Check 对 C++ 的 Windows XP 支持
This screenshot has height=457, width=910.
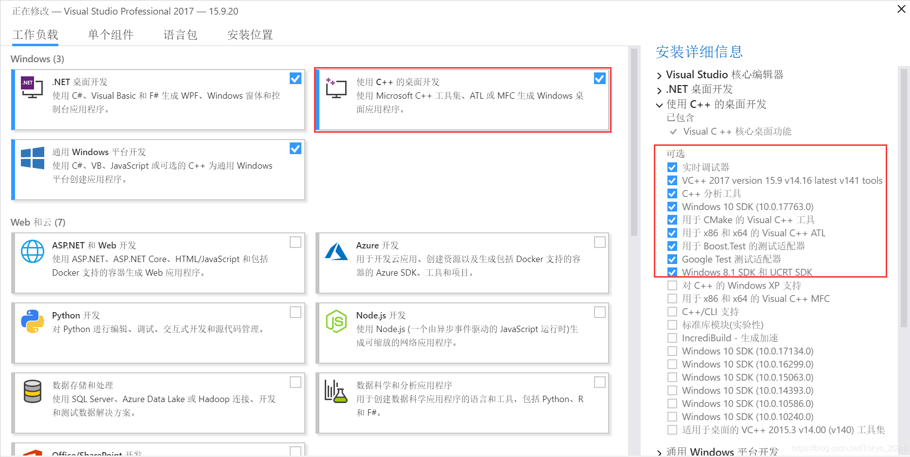pyautogui.click(x=672, y=285)
